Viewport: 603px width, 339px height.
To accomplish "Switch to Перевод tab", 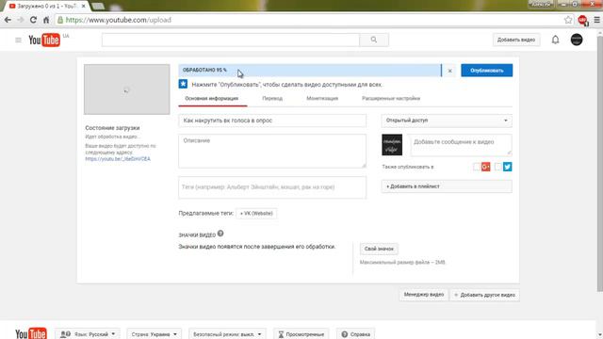I will [272, 99].
